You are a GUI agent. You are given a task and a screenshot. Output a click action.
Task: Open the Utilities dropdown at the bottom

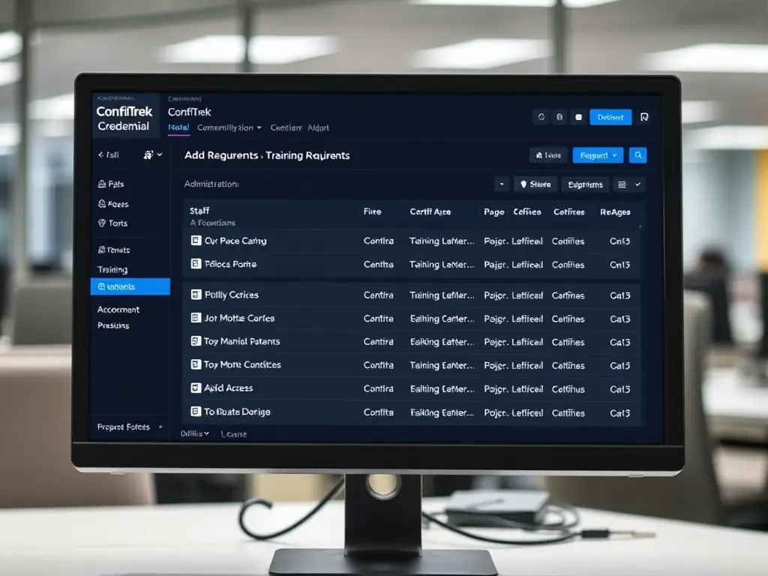point(192,433)
